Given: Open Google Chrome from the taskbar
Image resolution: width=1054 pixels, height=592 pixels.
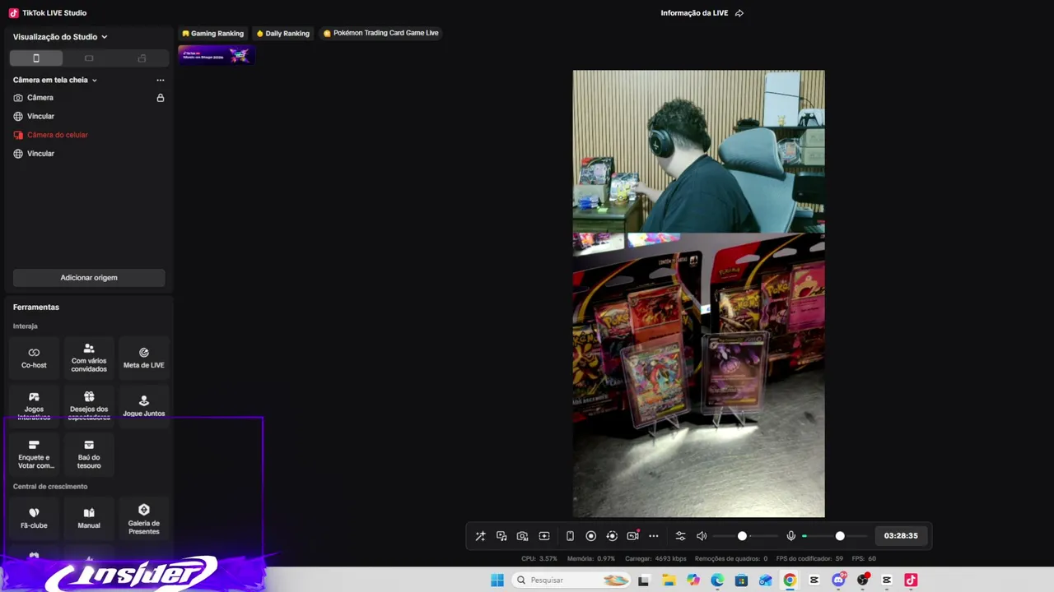Looking at the screenshot, I should (790, 580).
